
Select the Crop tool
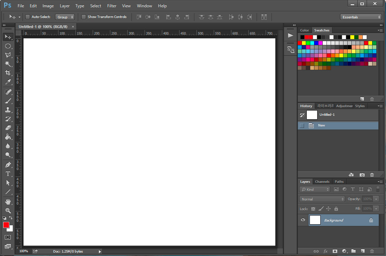(8, 73)
